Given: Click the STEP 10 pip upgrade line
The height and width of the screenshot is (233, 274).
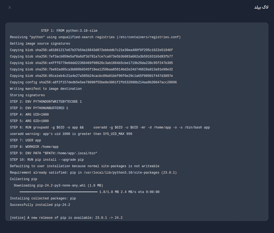Looking at the screenshot, I should click(47, 160).
